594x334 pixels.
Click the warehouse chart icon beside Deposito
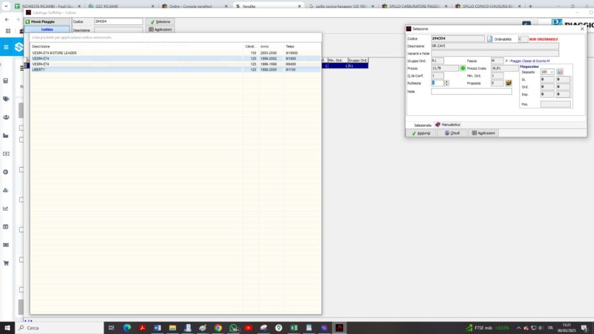(x=560, y=71)
